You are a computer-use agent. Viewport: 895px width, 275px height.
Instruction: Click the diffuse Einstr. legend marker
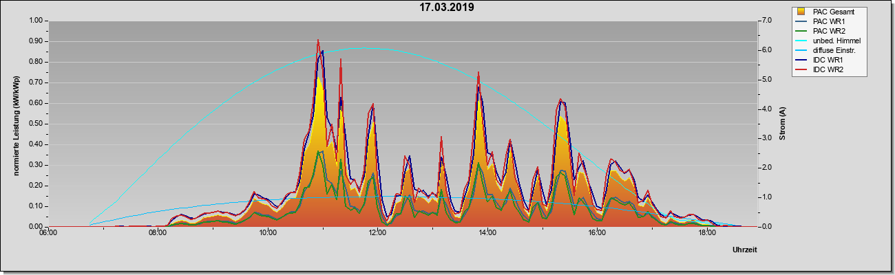pos(801,50)
